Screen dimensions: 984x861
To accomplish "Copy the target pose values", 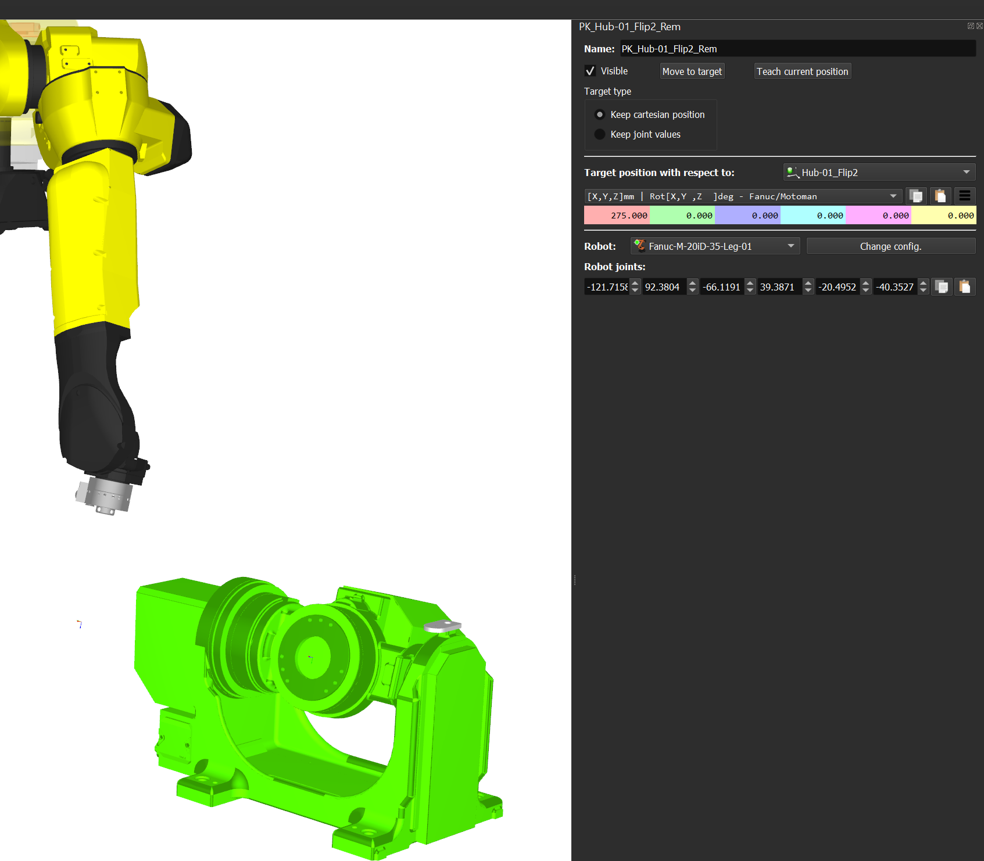I will [x=916, y=196].
